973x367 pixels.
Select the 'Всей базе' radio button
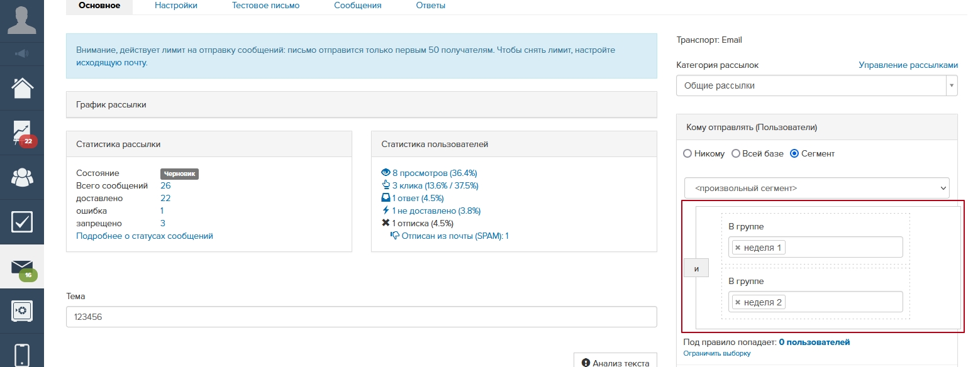(x=735, y=154)
